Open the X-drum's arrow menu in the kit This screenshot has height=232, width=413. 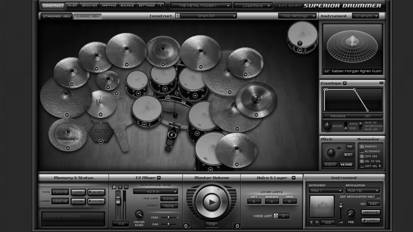pos(300,50)
